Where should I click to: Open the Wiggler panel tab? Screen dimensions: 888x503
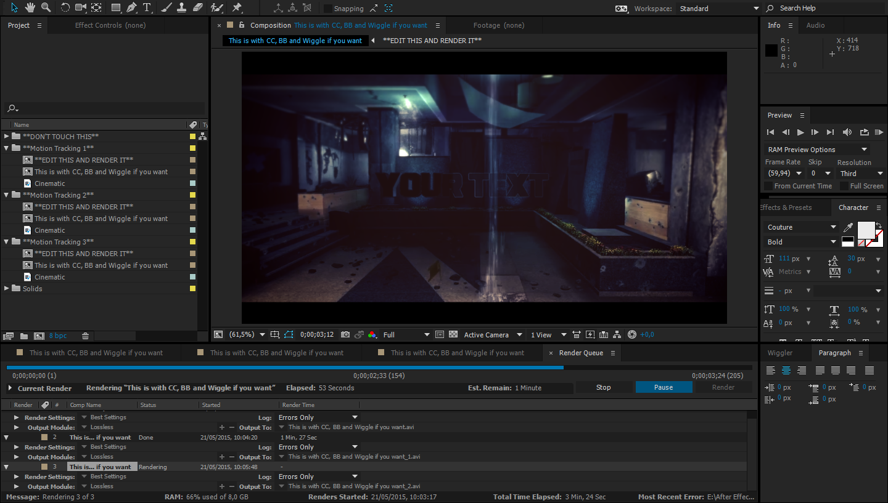coord(780,353)
